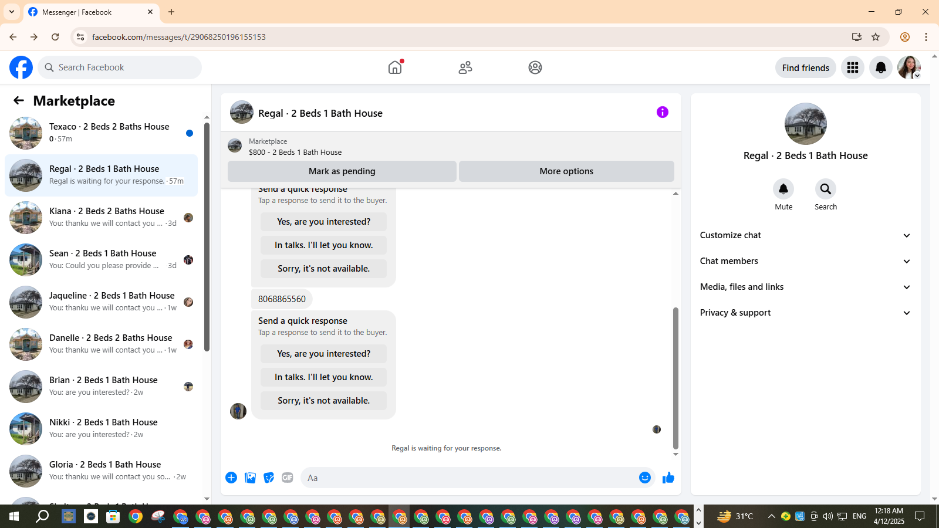
Task: Open the Texaco 2 Beds 2 Baths chat
Action: [x=101, y=133]
